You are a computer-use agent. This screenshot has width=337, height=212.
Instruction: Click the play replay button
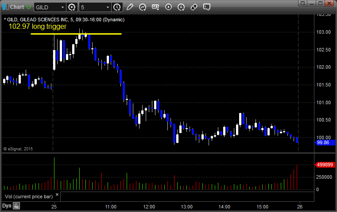[168, 7]
